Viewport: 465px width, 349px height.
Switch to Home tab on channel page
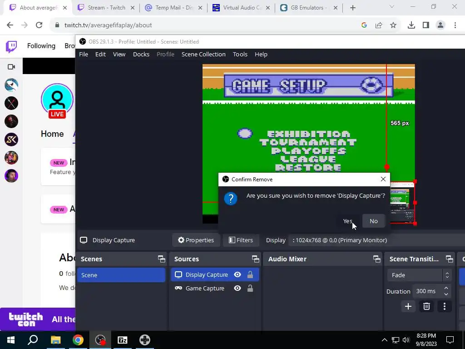[52, 134]
